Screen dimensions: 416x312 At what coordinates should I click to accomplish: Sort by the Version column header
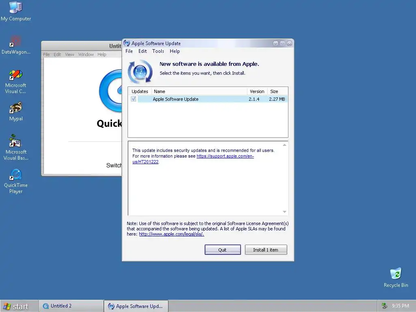point(257,91)
